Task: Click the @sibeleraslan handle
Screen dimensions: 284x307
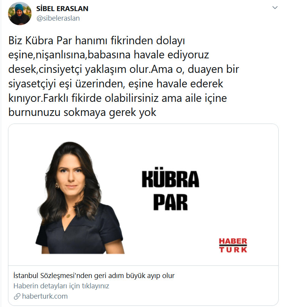Action: pyautogui.click(x=58, y=18)
